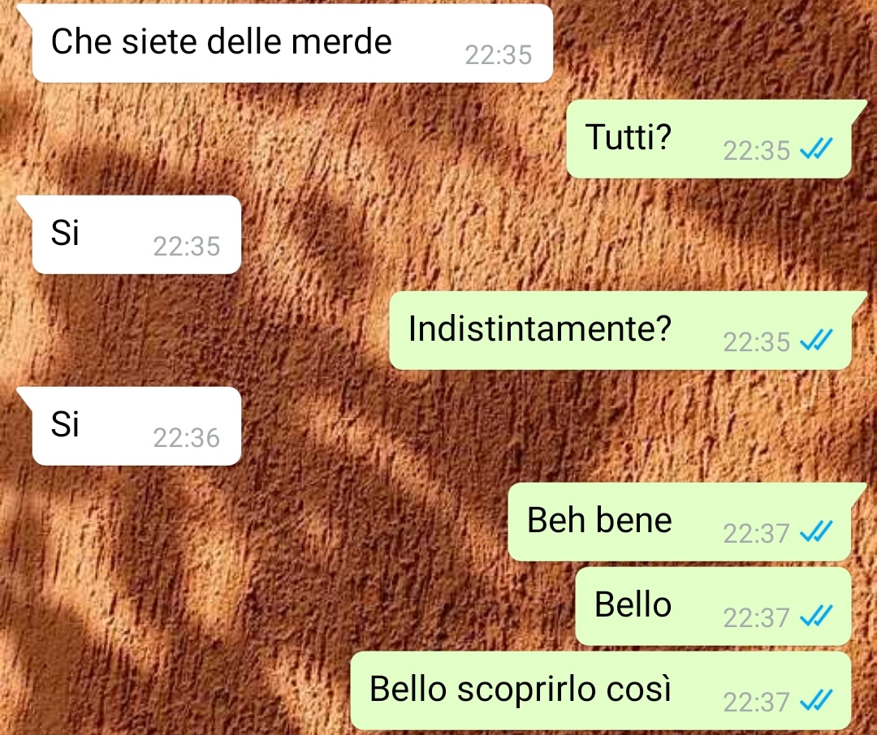Click the 22:35 timestamp beside "Tutti?"

756,150
